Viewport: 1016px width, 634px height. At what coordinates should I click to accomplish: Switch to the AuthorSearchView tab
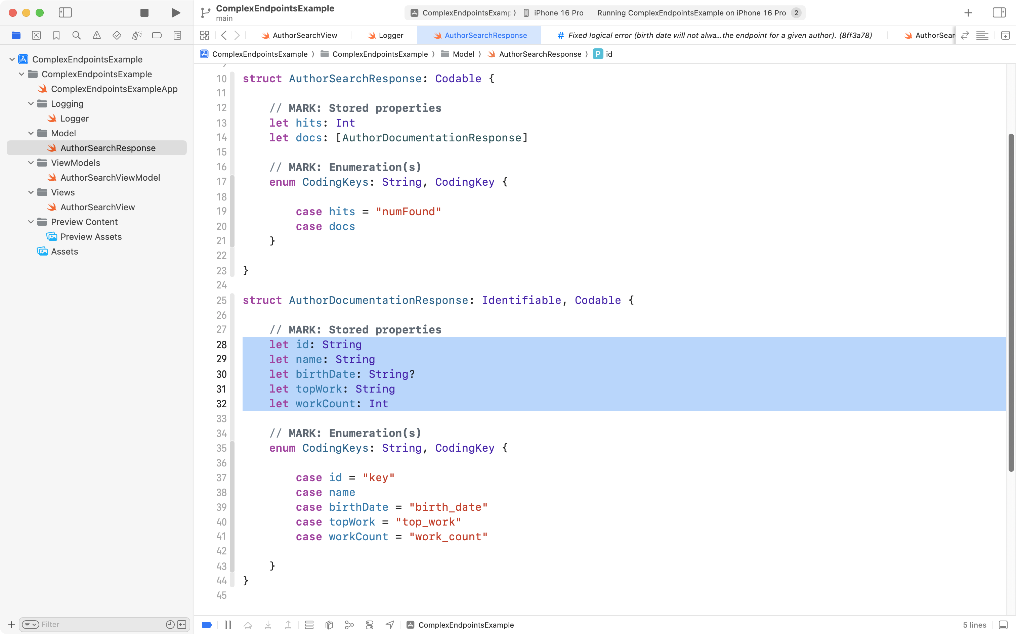click(x=304, y=36)
